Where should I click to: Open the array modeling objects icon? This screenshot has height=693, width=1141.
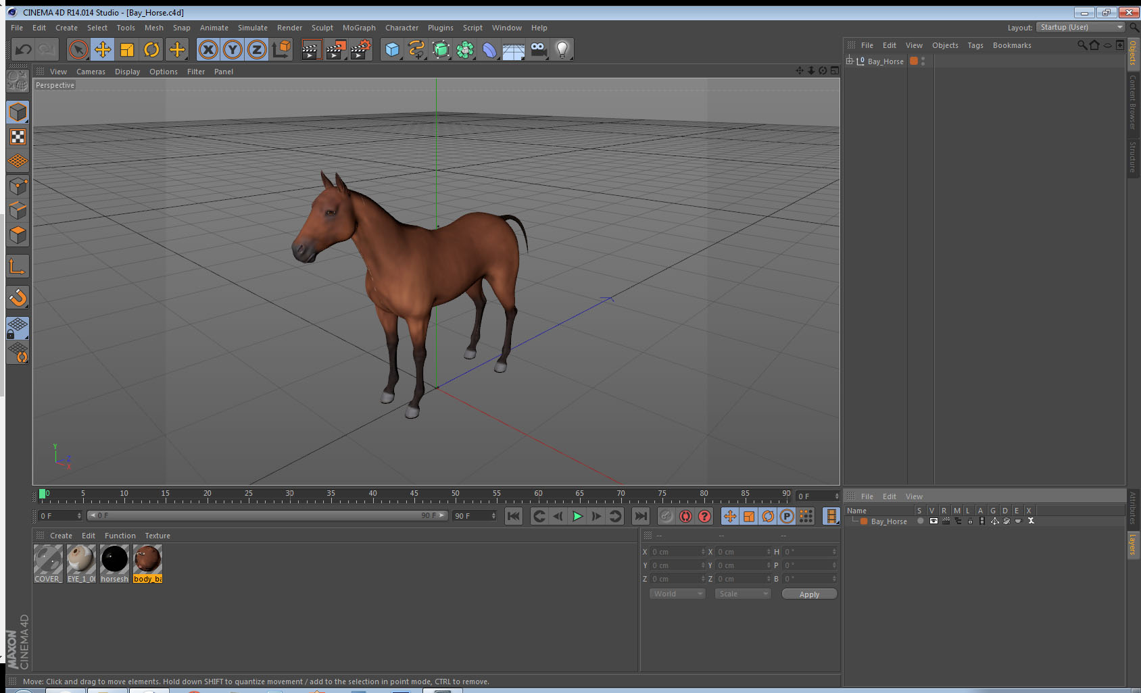(x=465, y=49)
